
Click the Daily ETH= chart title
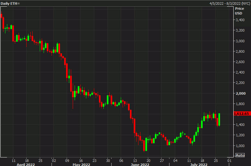tap(11, 3)
